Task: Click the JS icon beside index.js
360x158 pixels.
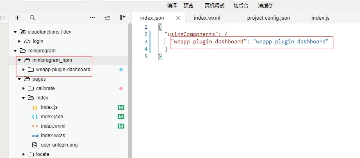Action: (35, 107)
